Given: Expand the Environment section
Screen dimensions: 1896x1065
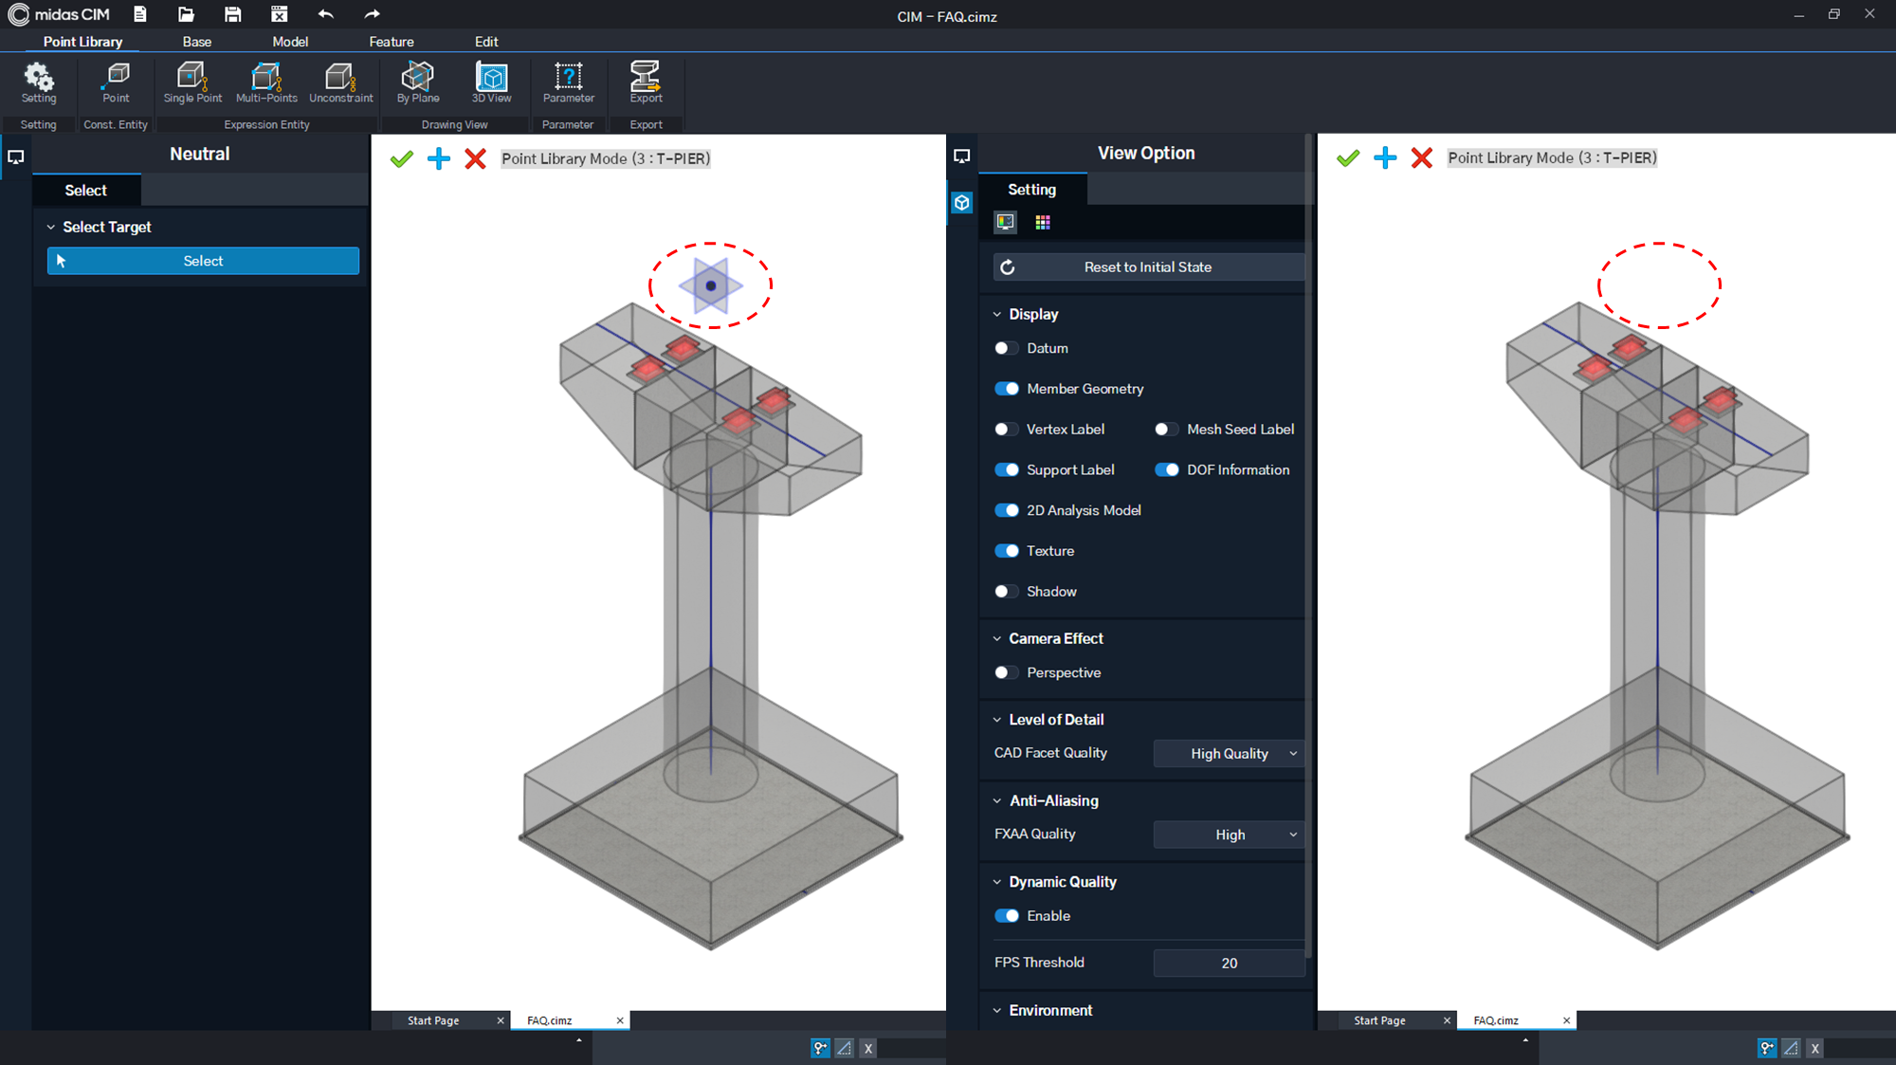Looking at the screenshot, I should 1050,1011.
